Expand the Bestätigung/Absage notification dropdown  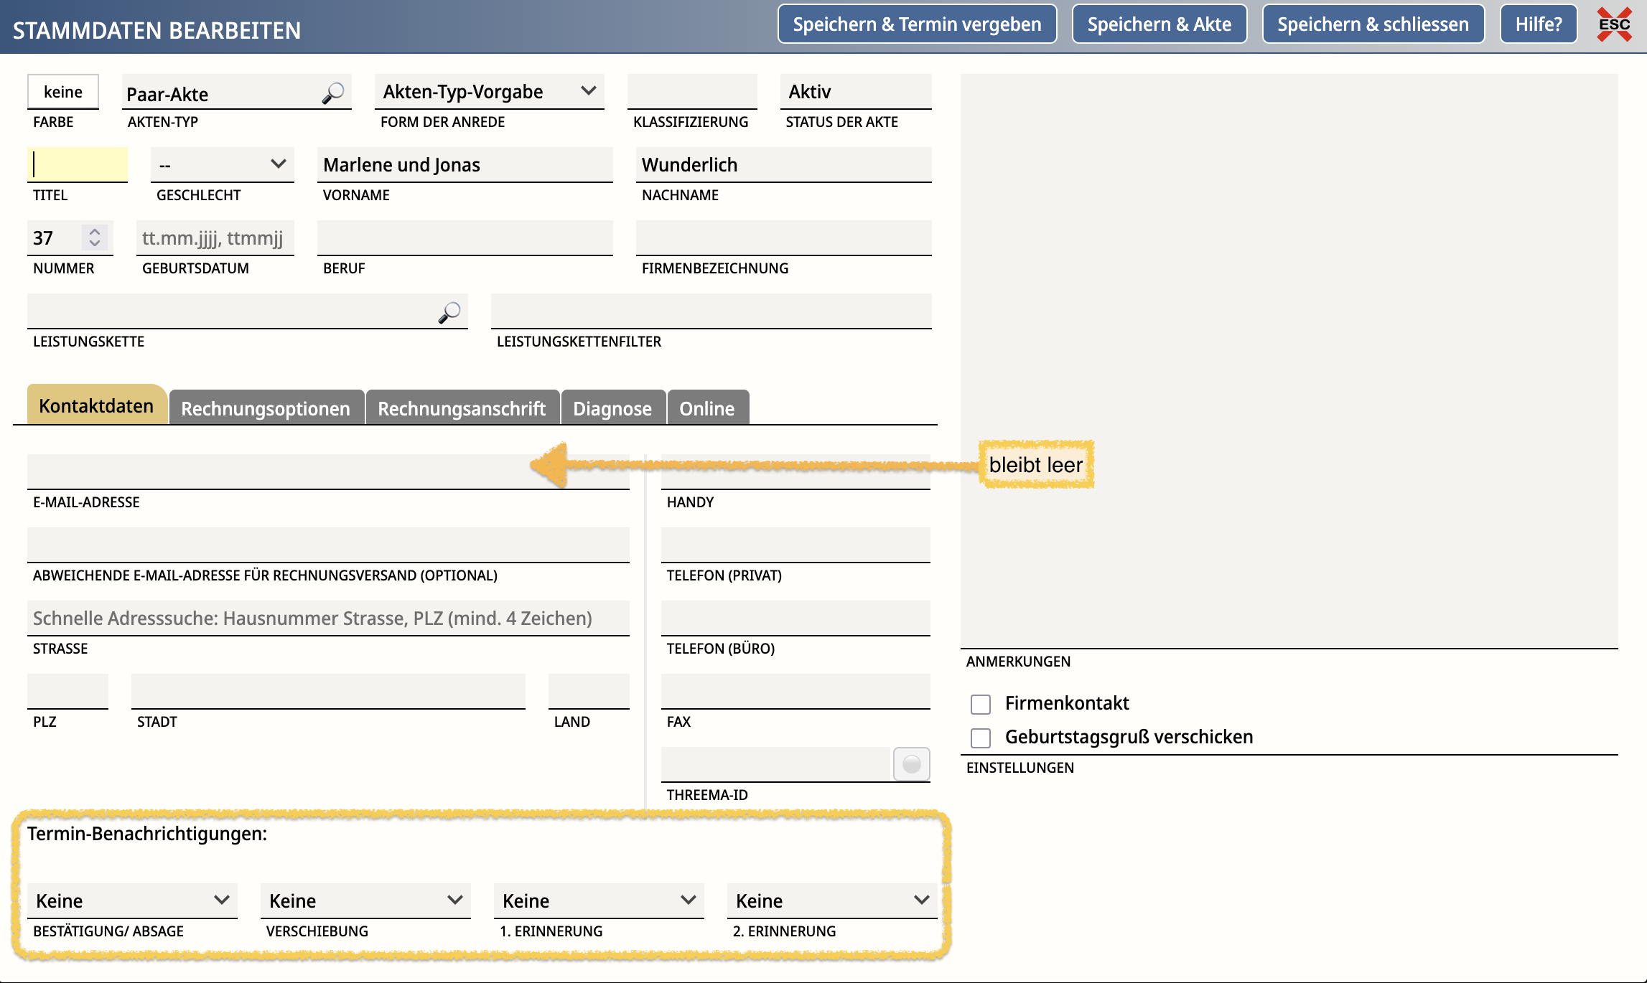point(132,900)
